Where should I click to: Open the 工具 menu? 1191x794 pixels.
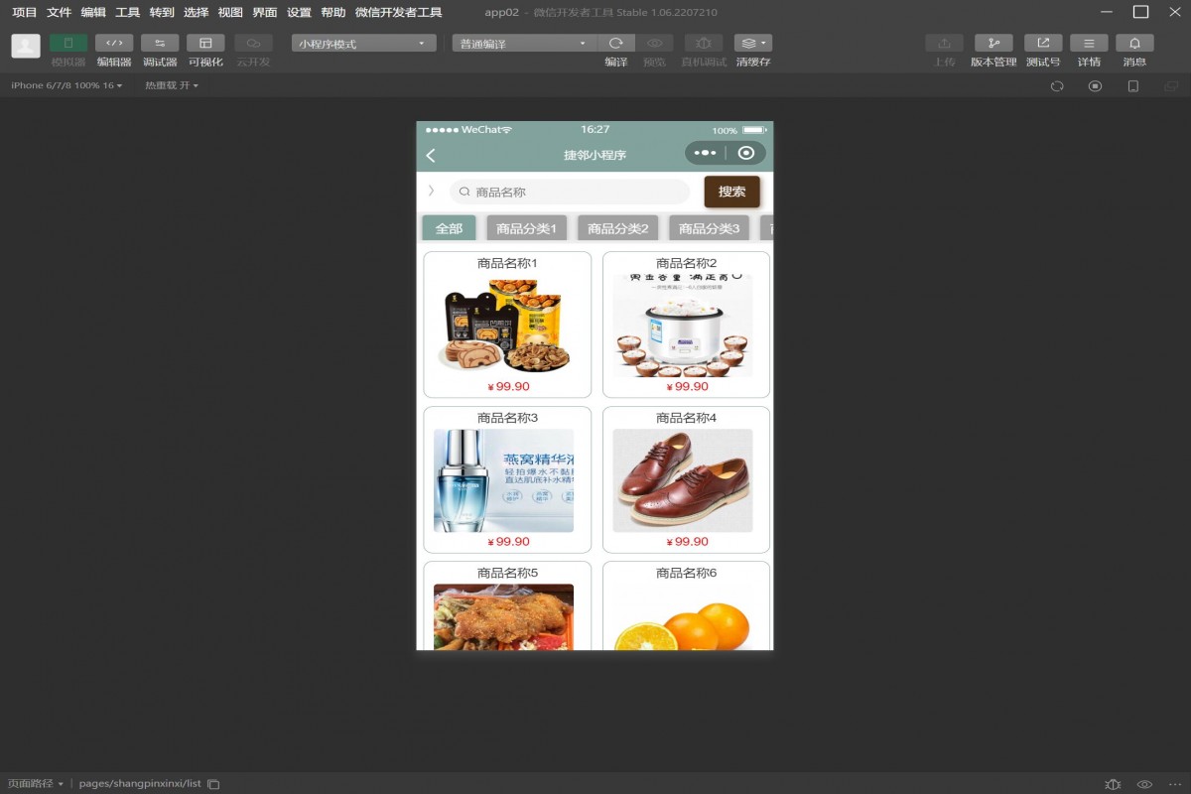point(127,13)
